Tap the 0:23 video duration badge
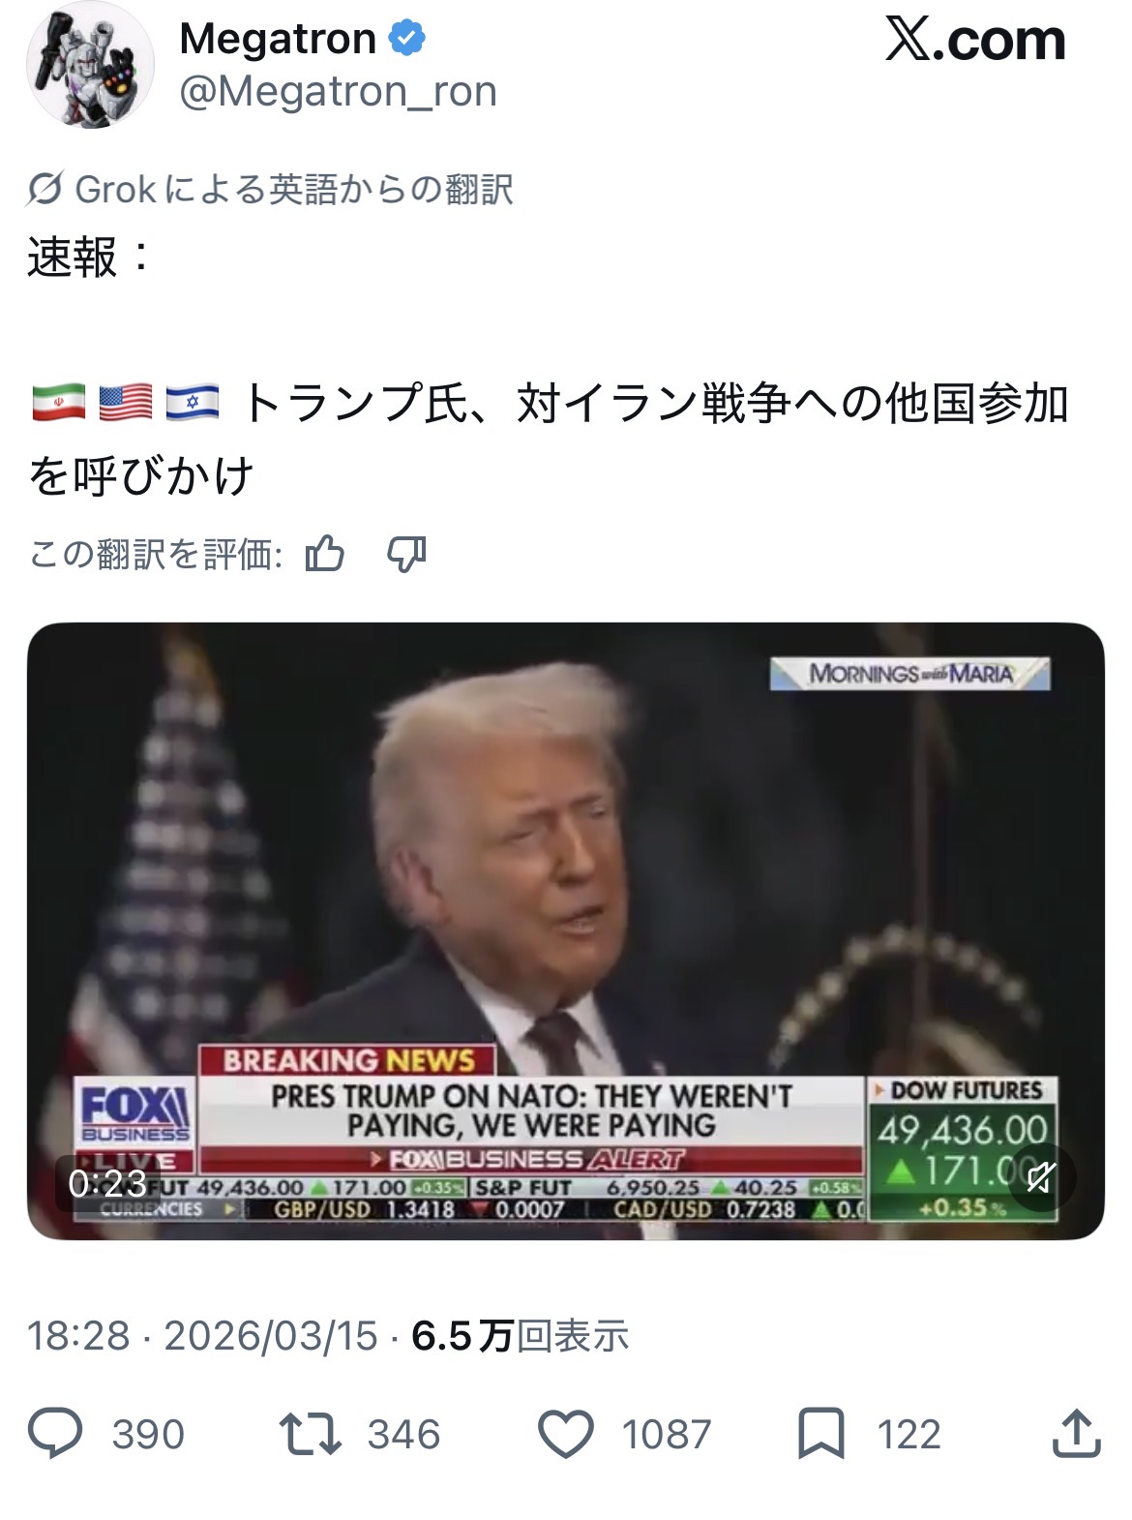The height and width of the screenshot is (1520, 1132). 107,1182
